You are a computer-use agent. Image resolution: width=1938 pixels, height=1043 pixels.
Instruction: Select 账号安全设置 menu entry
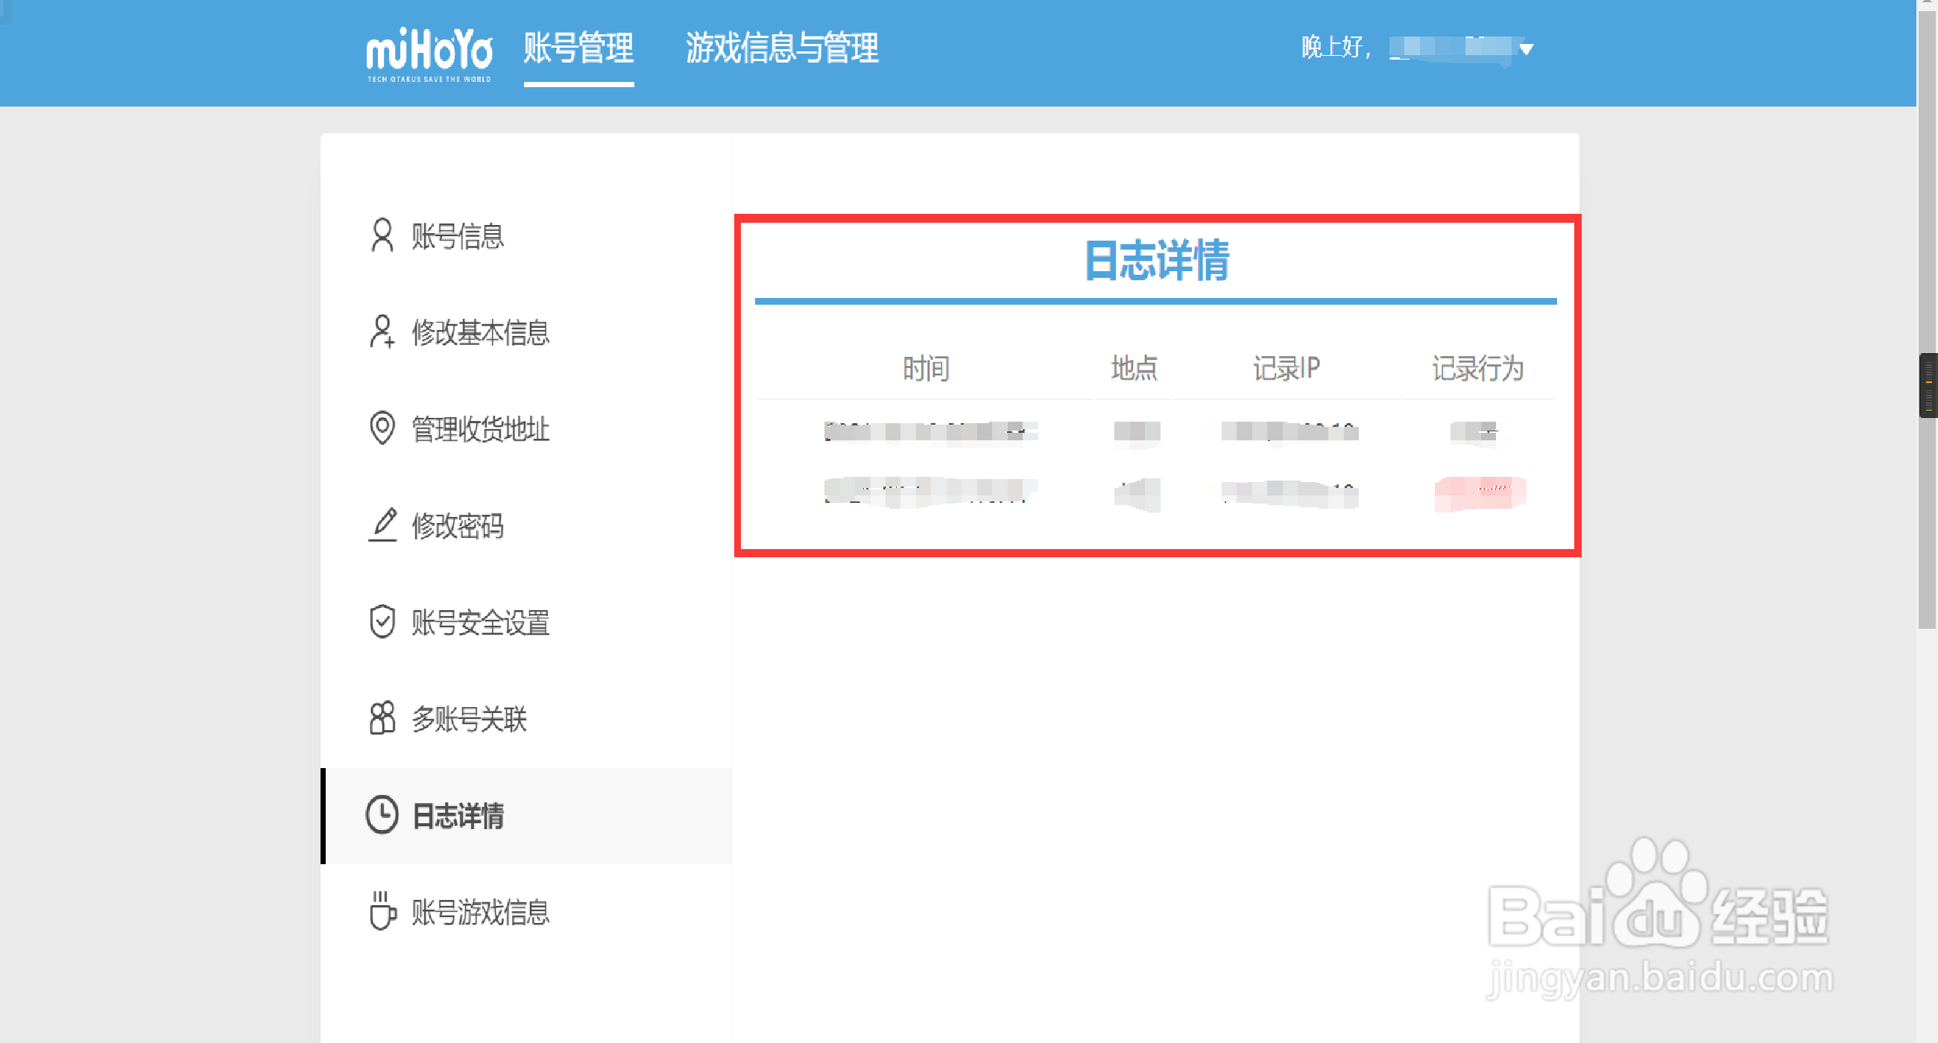coord(480,623)
